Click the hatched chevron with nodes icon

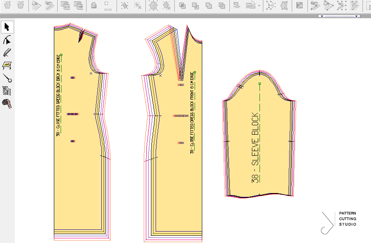coord(354,6)
